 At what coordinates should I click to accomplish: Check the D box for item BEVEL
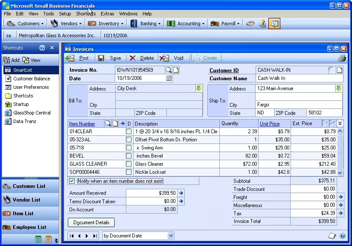tap(128, 156)
